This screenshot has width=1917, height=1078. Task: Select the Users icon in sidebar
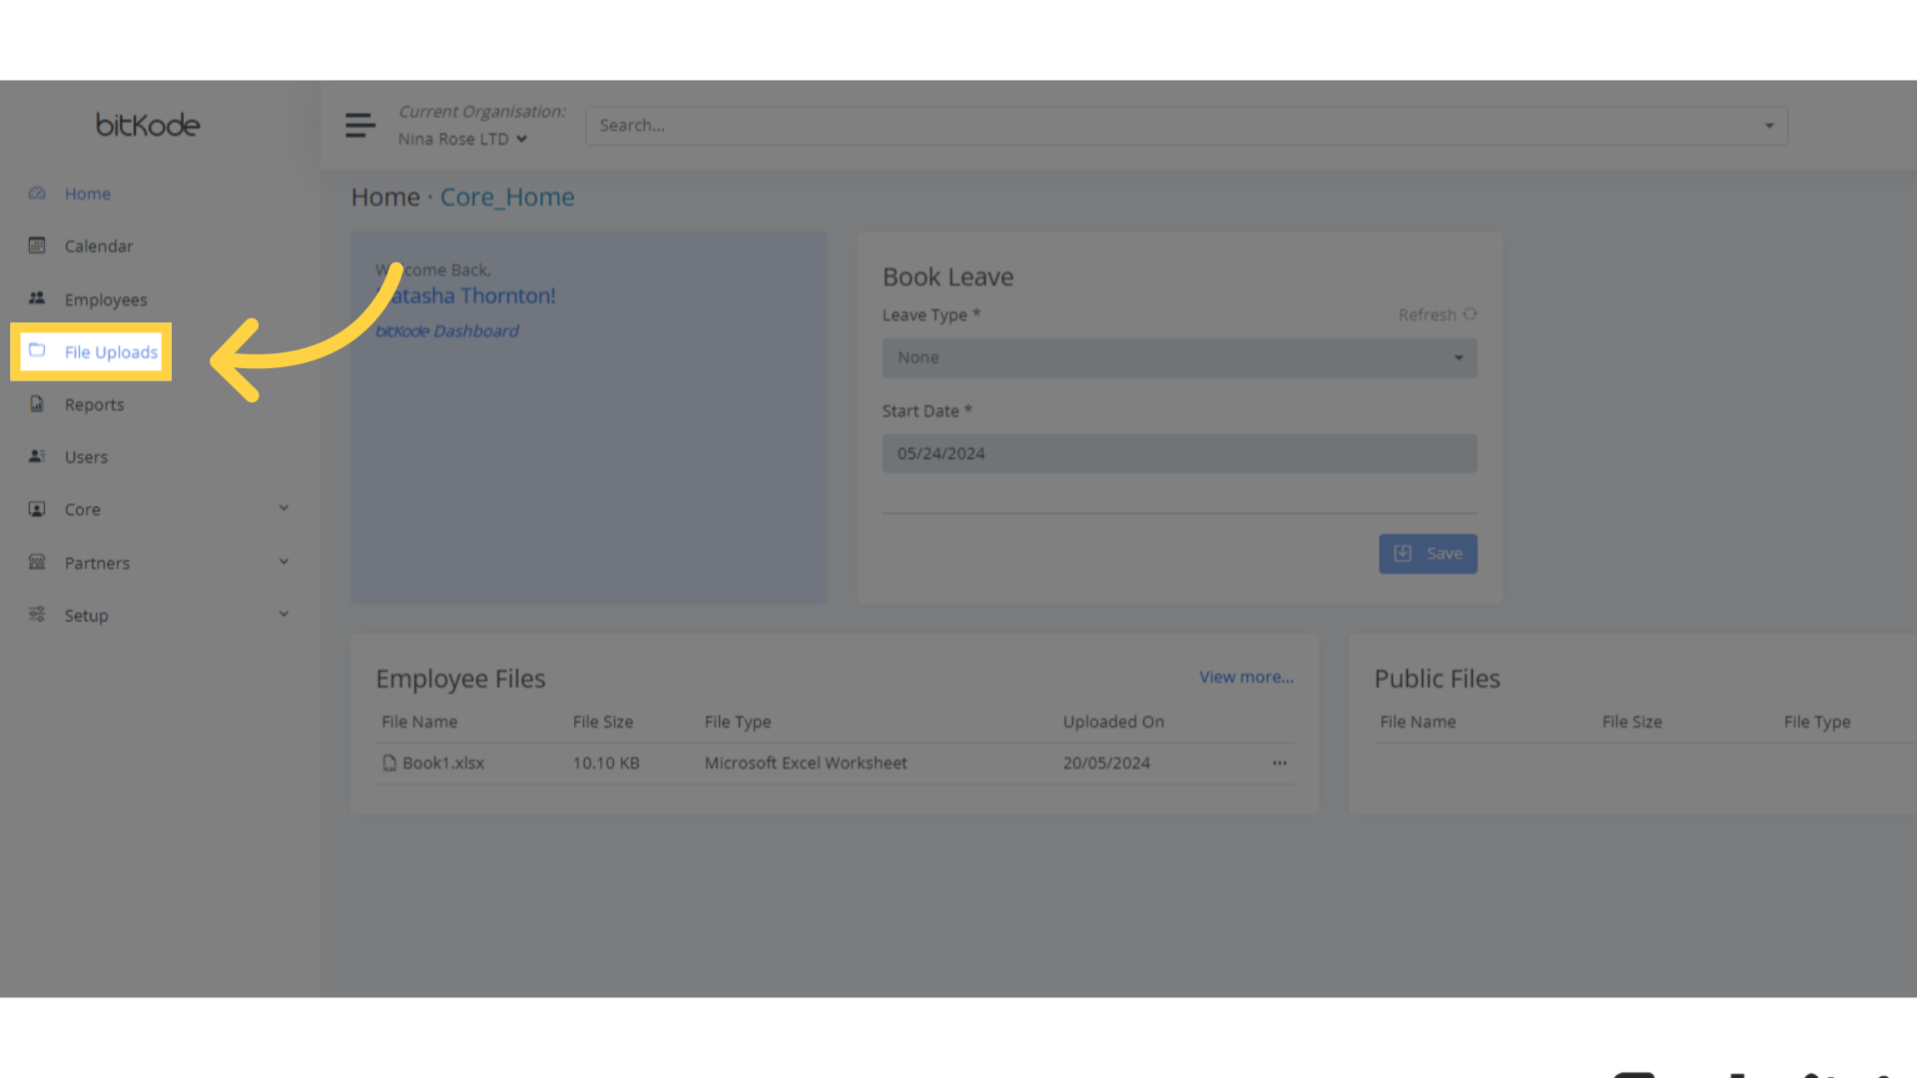(x=36, y=456)
